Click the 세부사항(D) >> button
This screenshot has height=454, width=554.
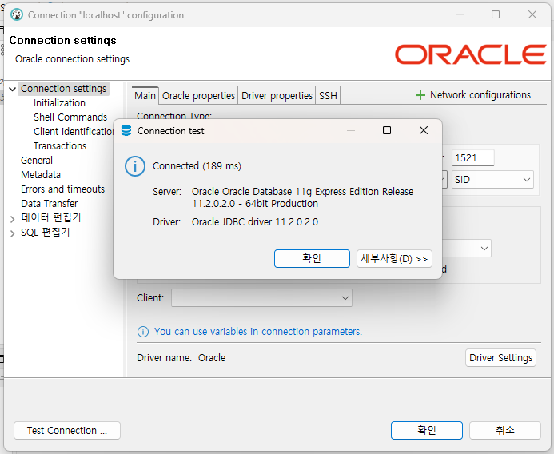pyautogui.click(x=394, y=259)
